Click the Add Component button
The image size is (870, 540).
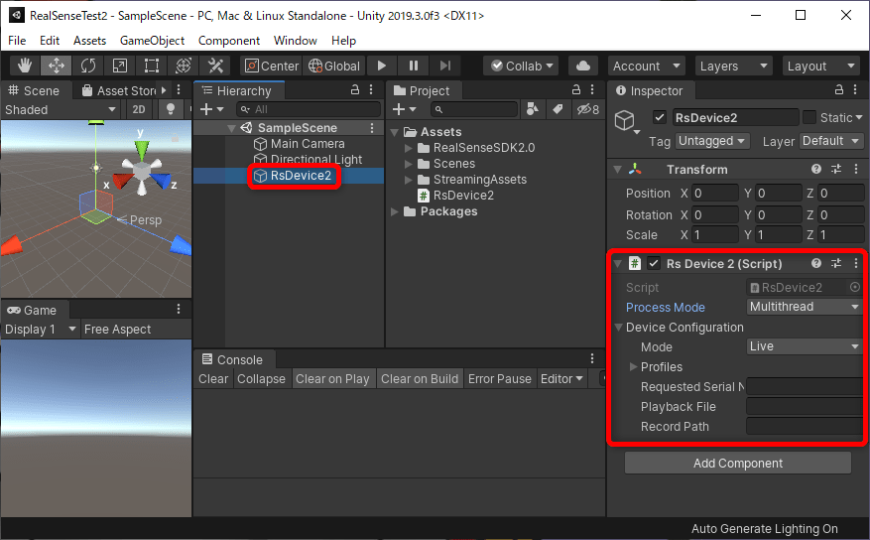737,463
